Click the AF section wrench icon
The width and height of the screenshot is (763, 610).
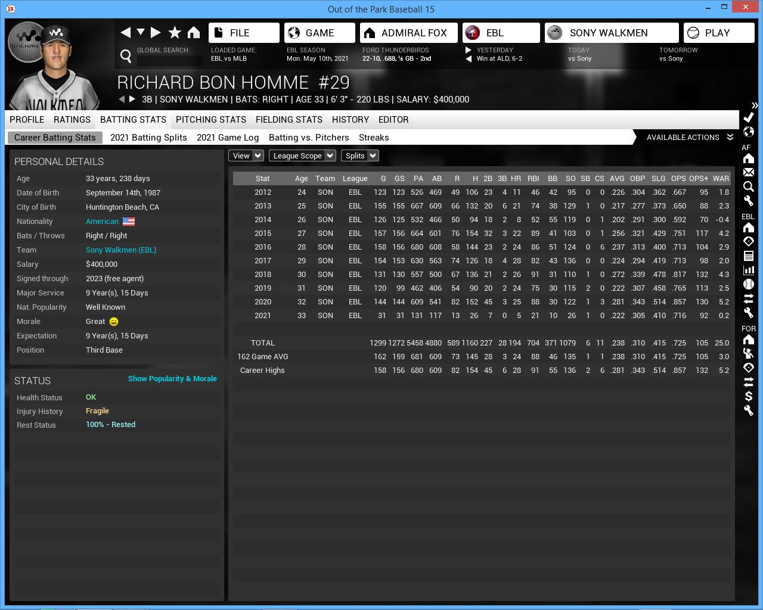click(749, 201)
